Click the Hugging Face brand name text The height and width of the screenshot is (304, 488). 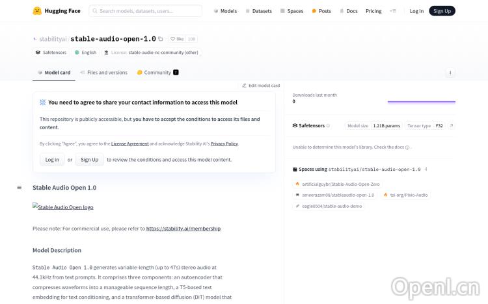point(62,11)
